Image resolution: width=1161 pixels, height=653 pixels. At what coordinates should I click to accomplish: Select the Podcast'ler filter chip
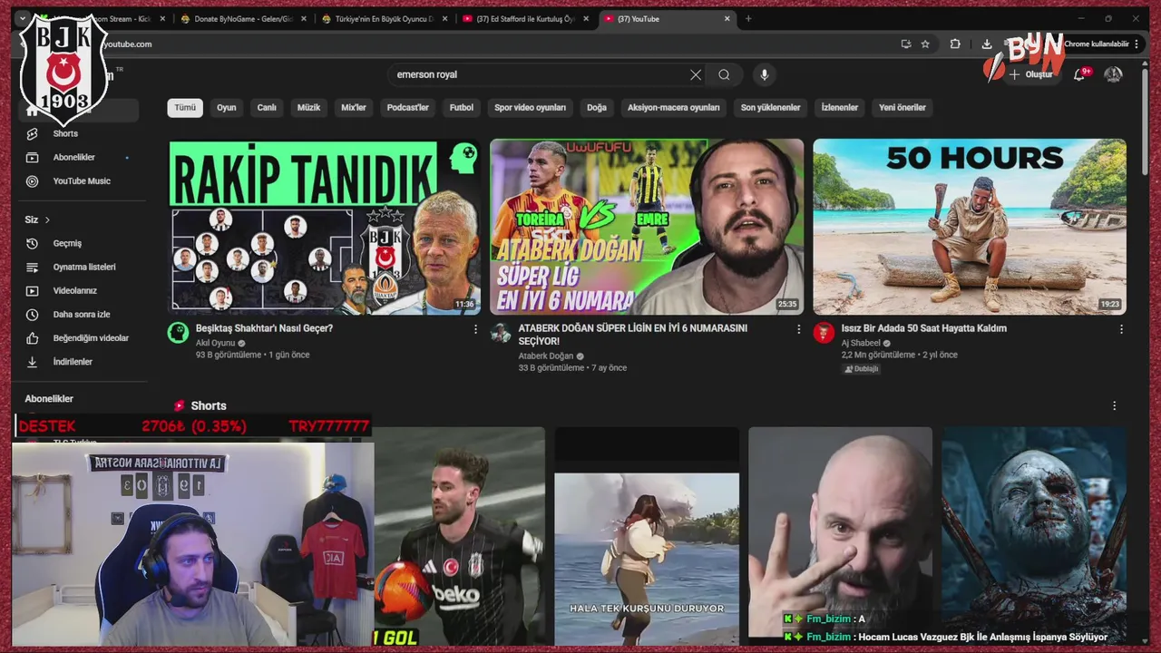(x=408, y=107)
